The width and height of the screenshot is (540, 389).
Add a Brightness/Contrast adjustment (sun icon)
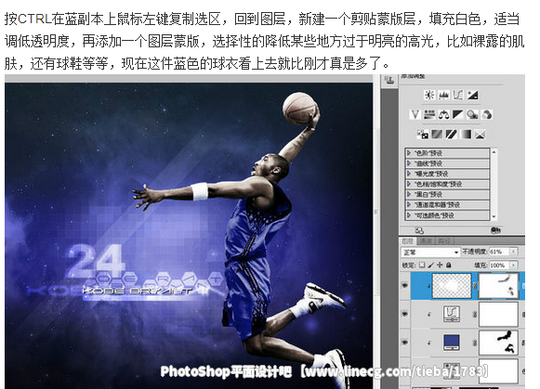tap(429, 95)
